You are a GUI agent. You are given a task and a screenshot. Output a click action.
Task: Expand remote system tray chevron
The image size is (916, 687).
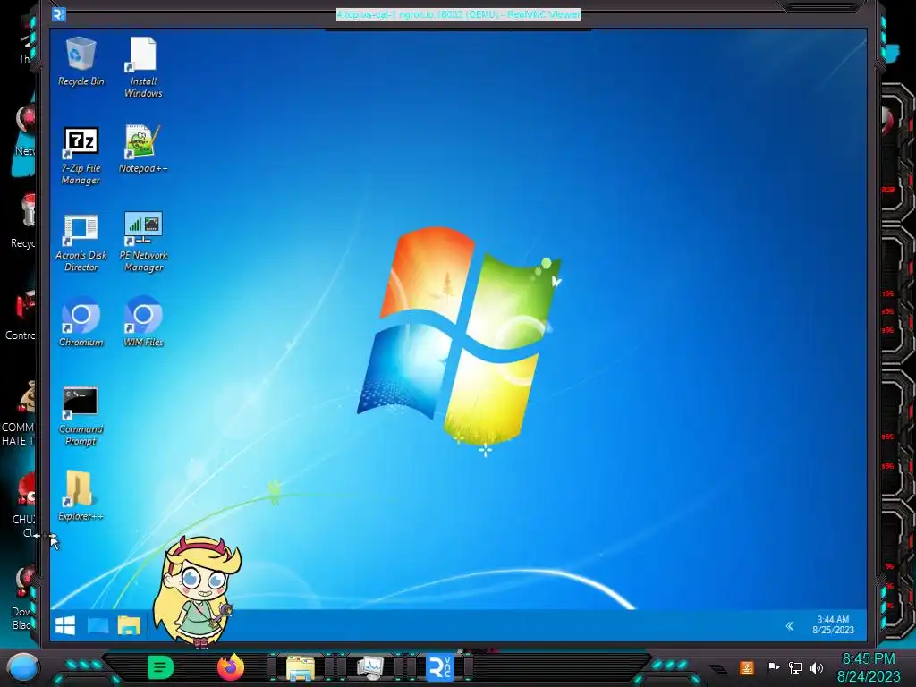(790, 626)
